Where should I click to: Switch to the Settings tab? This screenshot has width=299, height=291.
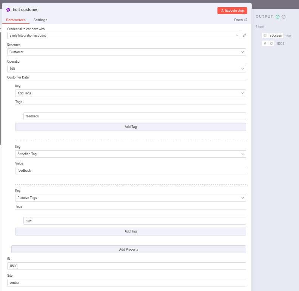click(40, 20)
